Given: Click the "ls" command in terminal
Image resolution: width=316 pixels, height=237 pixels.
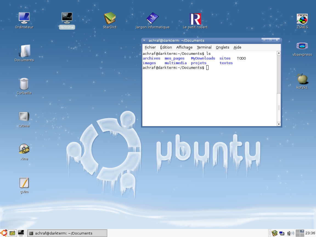Looking at the screenshot, I should (208, 53).
